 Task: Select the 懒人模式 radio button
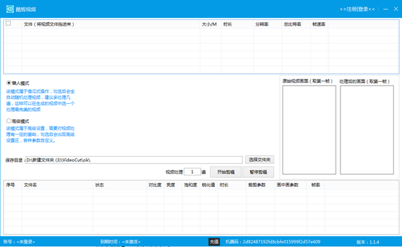(9, 83)
